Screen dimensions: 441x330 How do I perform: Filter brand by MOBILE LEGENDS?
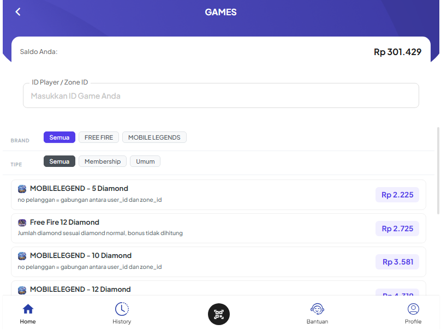coord(154,137)
